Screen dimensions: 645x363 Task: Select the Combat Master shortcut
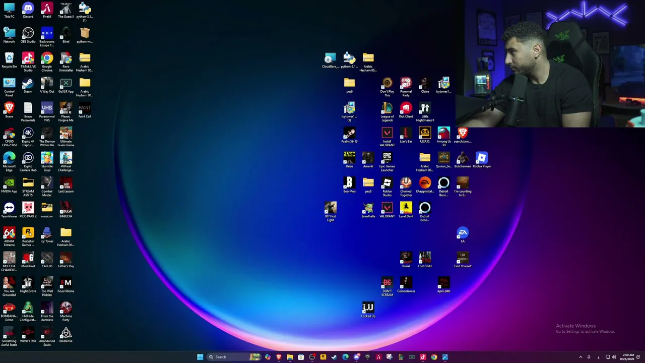coord(47,187)
